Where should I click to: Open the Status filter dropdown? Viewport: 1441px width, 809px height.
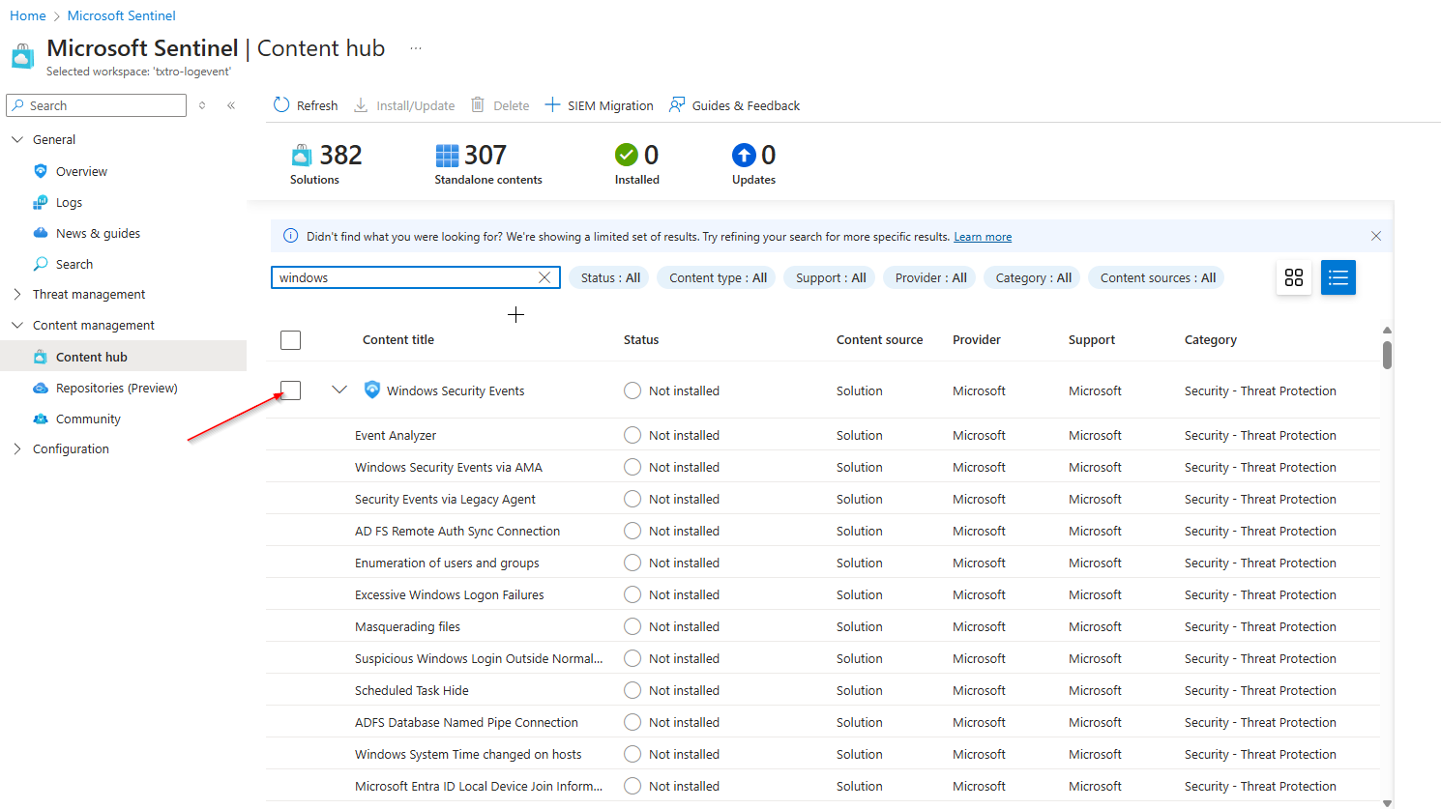[610, 277]
